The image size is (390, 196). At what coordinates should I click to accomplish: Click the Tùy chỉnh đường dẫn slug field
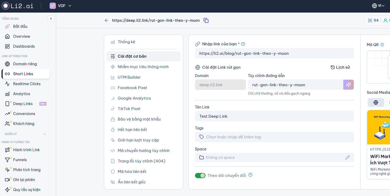pos(296,85)
